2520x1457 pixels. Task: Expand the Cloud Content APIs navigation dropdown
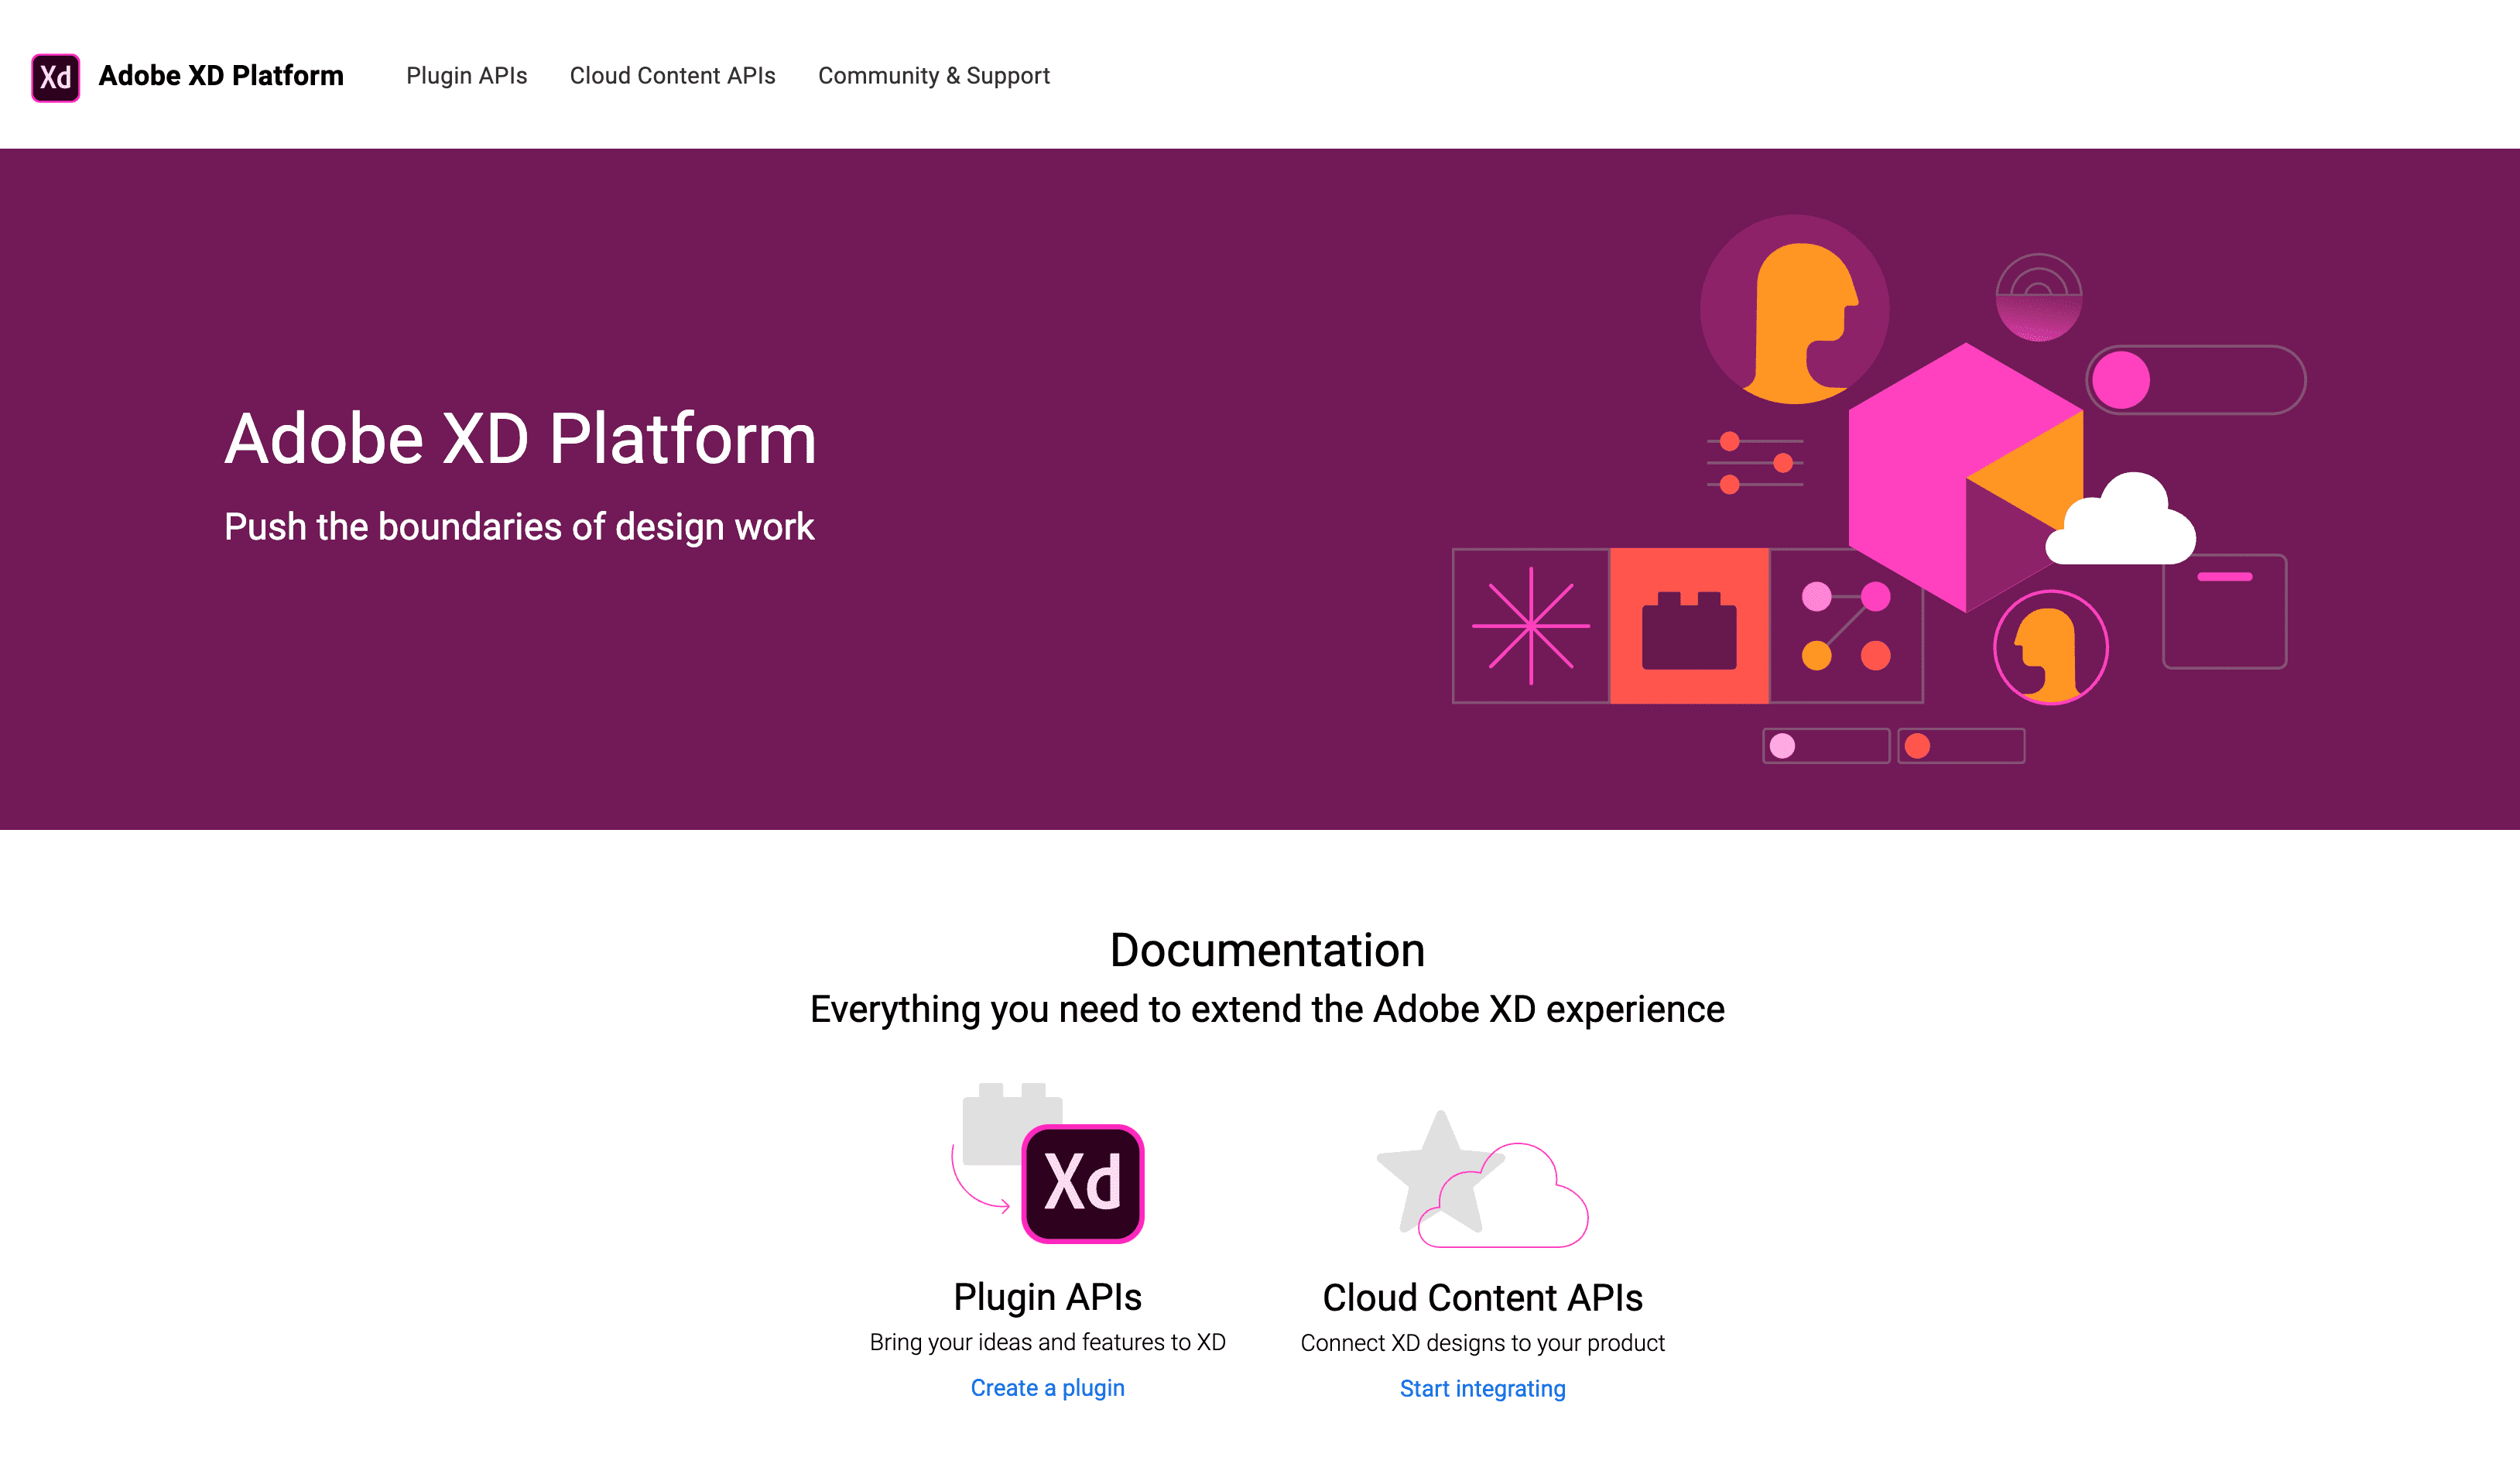coord(673,74)
